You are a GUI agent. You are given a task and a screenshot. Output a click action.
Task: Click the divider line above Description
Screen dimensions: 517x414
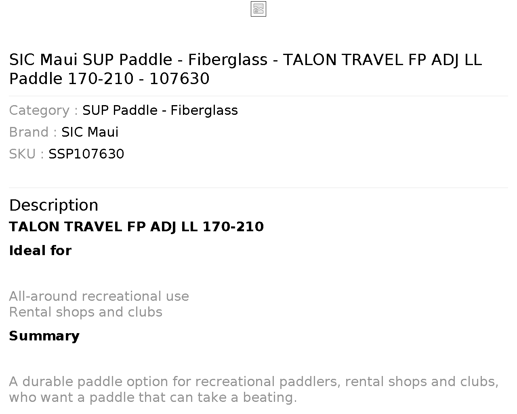(258, 188)
